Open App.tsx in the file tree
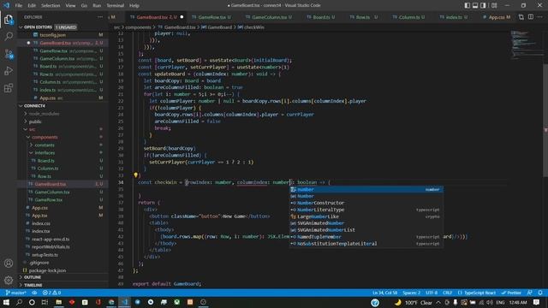Image resolution: width=548 pixels, height=308 pixels. [x=39, y=216]
